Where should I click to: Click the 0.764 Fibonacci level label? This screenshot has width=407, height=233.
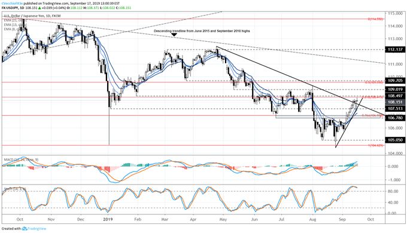[373, 115]
